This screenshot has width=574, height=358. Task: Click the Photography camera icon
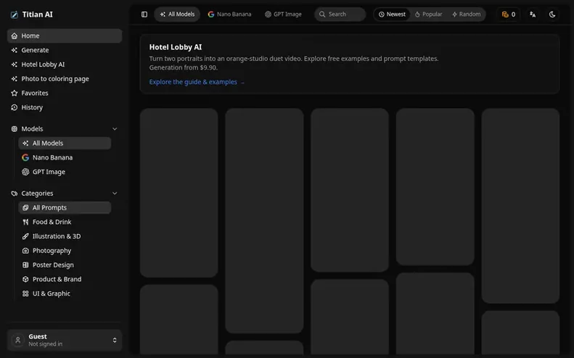(x=25, y=251)
